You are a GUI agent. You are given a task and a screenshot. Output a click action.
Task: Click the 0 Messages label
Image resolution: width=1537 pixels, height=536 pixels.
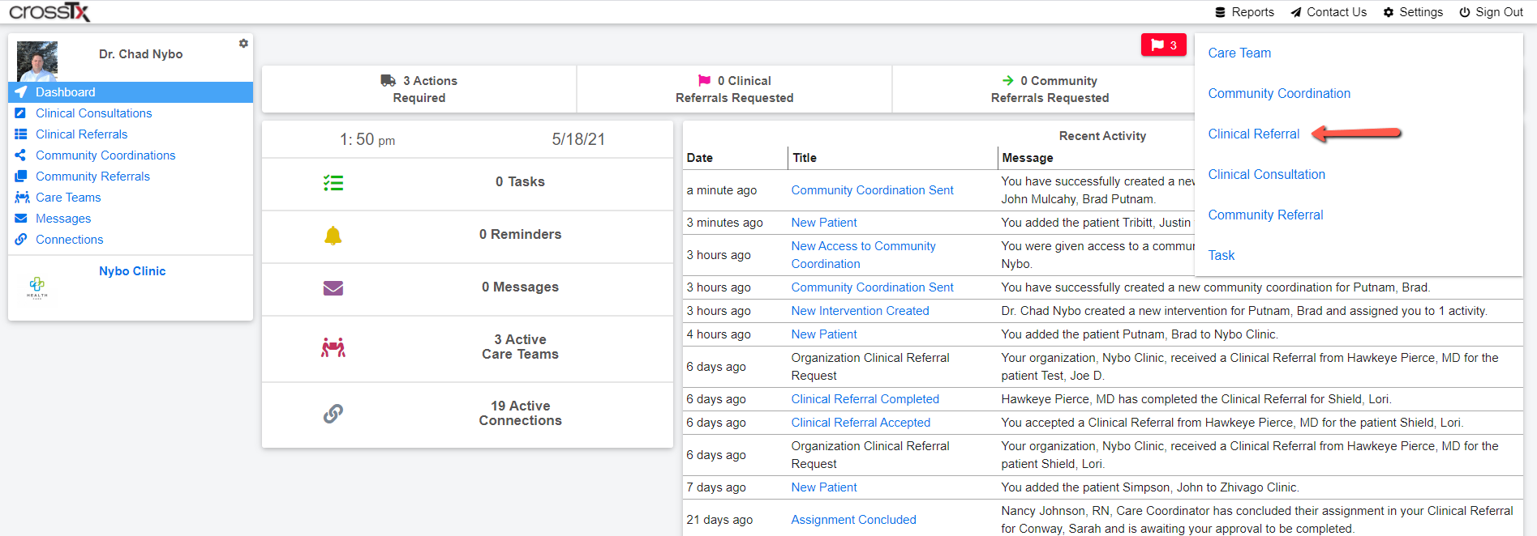520,287
